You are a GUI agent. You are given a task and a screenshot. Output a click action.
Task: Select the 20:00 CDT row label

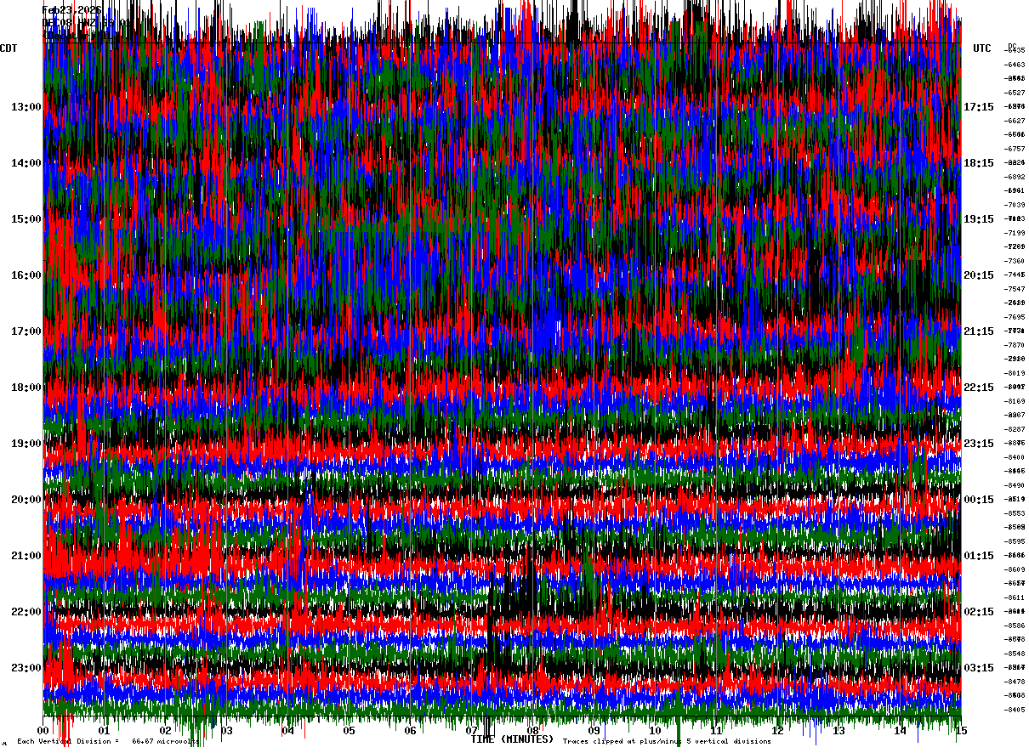point(26,500)
